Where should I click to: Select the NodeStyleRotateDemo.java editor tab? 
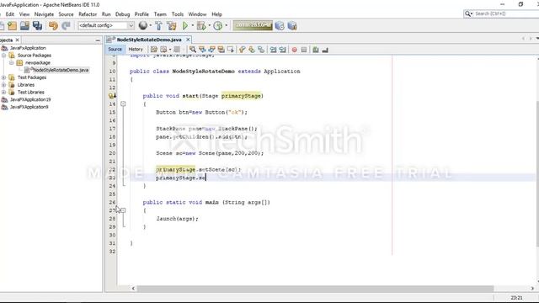click(149, 40)
